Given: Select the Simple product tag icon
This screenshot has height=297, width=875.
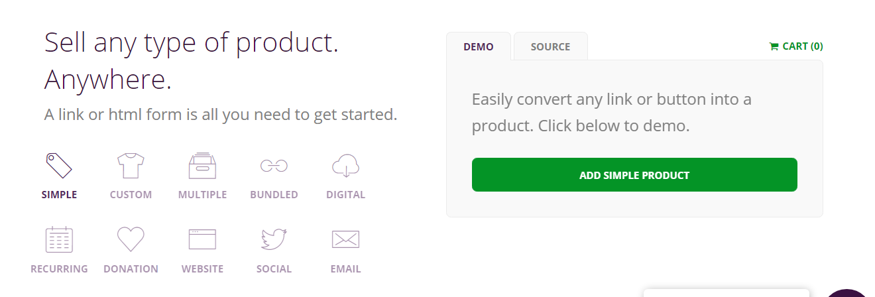Looking at the screenshot, I should (59, 166).
